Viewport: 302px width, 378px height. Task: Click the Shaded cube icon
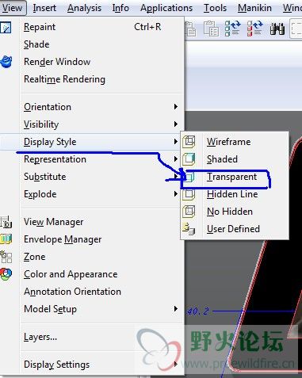pos(189,159)
